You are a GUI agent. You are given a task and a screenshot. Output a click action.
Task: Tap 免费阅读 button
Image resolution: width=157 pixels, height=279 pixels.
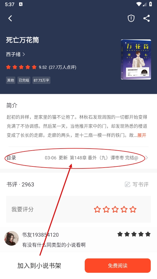pos(118,266)
